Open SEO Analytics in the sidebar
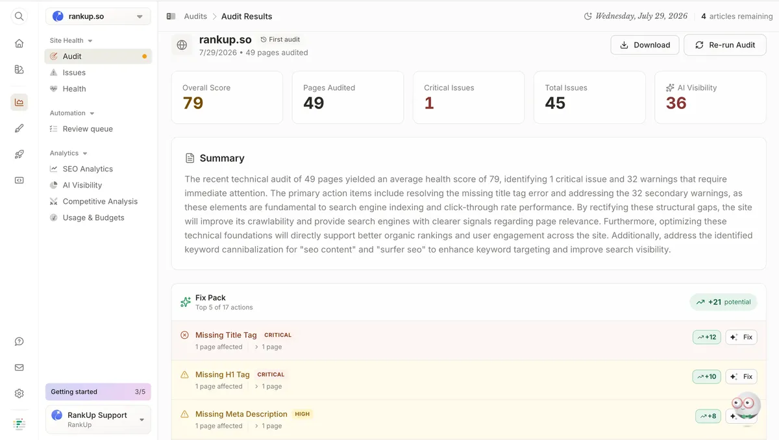Screen dimensions: 779x440 [98, 169]
